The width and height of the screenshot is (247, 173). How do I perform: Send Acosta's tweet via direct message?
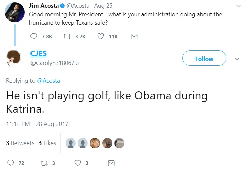click(134, 36)
